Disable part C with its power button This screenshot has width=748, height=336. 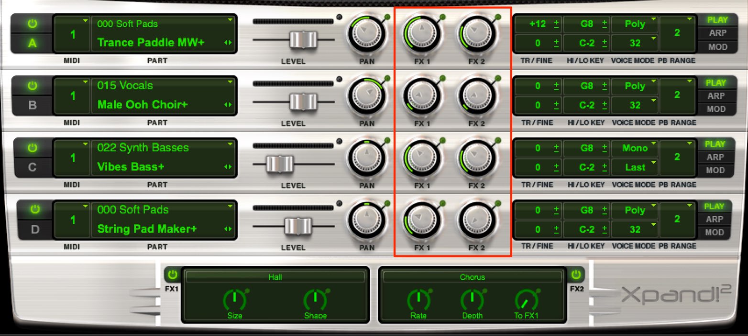[32, 148]
